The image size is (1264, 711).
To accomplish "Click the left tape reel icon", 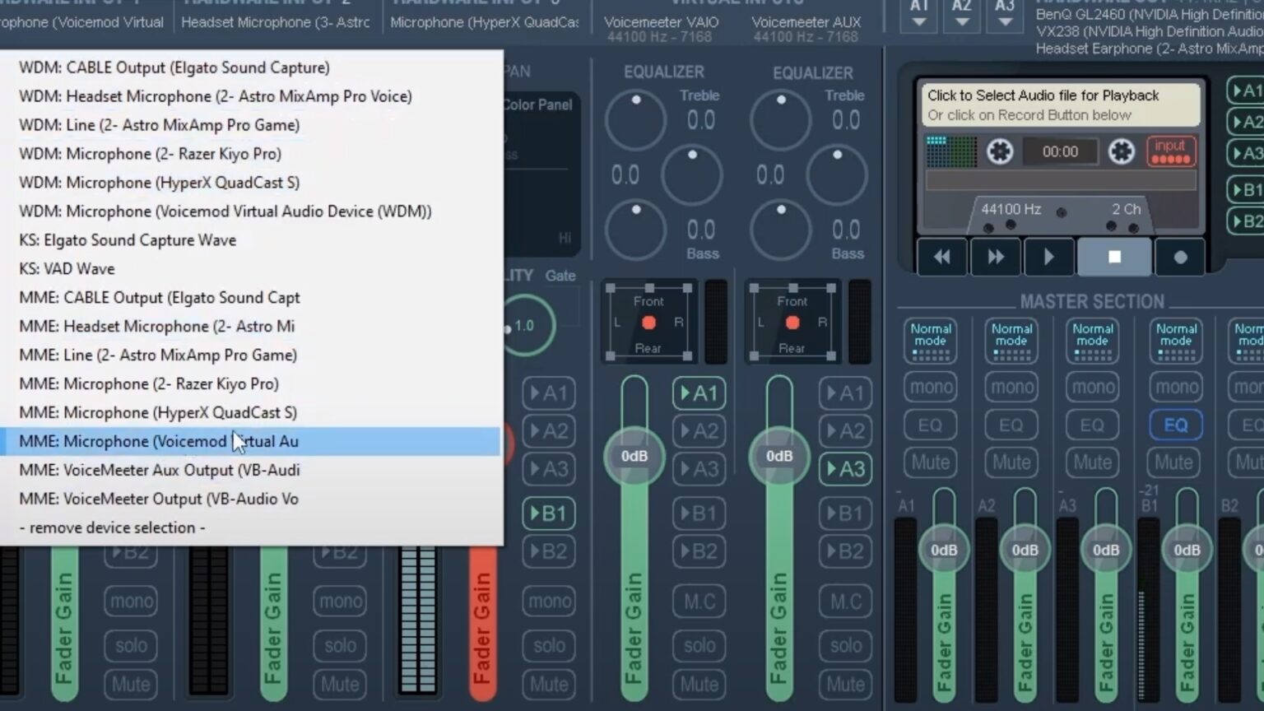I will [999, 151].
